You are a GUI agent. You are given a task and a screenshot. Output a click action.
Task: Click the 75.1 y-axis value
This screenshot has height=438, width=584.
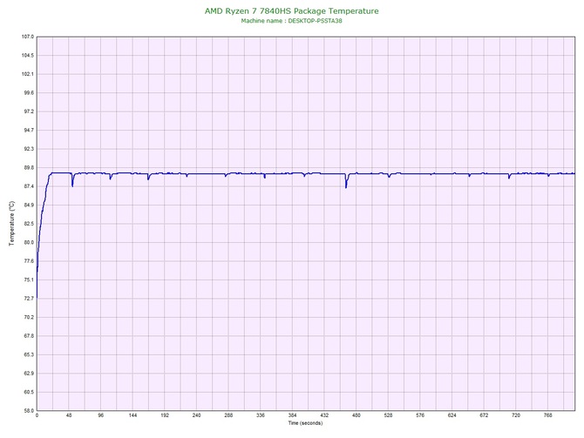pyautogui.click(x=29, y=280)
